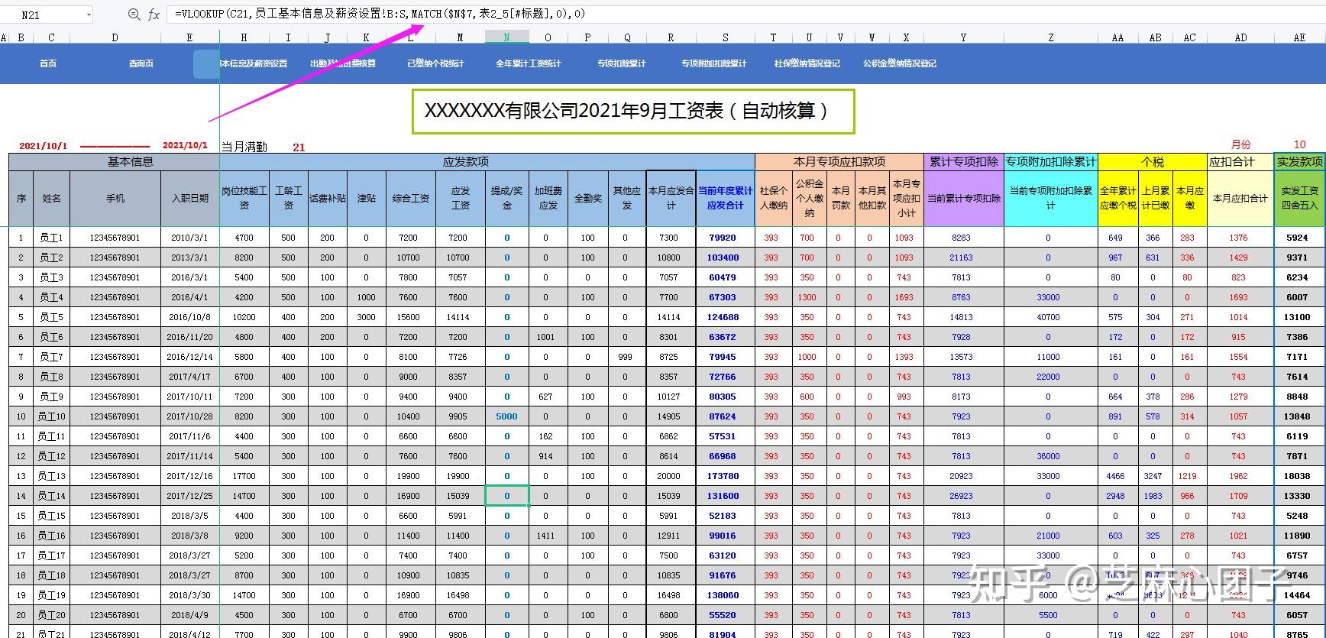Click the 月份 label

coord(1240,144)
